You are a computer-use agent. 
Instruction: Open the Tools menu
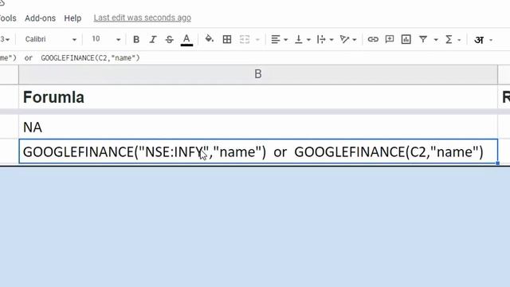(8, 18)
